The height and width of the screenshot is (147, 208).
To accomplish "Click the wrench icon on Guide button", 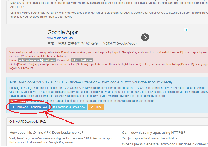I will click(x=92, y=107).
